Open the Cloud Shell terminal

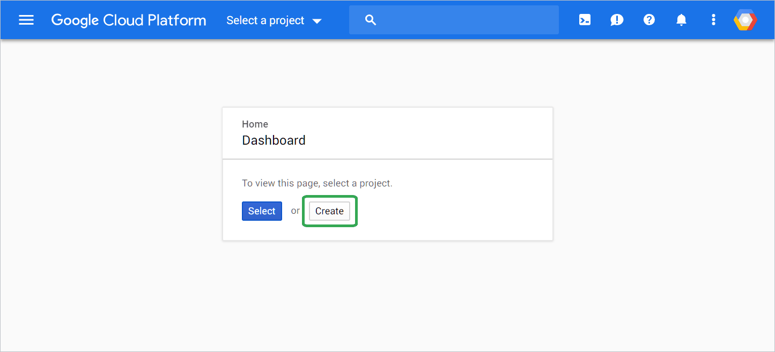coord(584,20)
